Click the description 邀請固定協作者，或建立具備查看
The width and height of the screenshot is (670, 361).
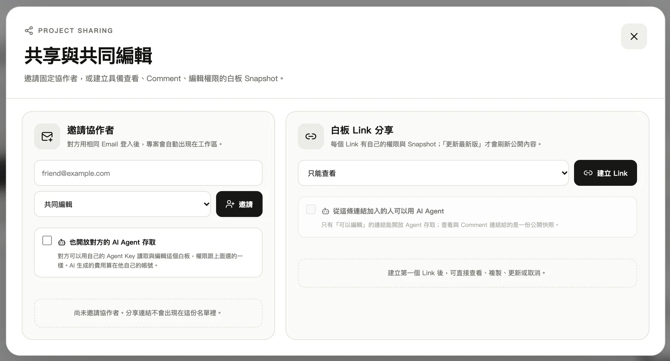(155, 79)
